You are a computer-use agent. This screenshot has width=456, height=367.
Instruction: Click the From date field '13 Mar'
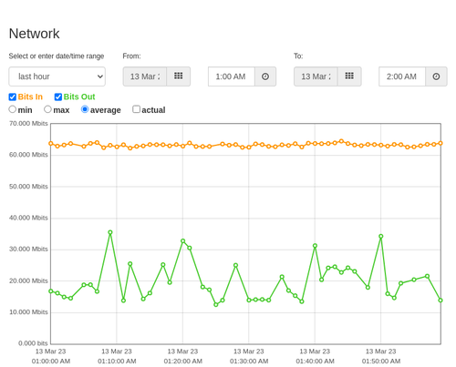tap(145, 76)
